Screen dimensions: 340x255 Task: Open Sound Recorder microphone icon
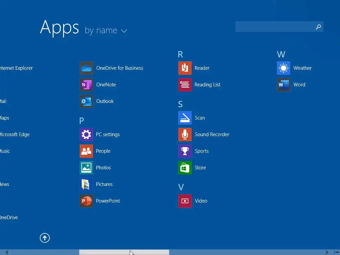pyautogui.click(x=185, y=134)
